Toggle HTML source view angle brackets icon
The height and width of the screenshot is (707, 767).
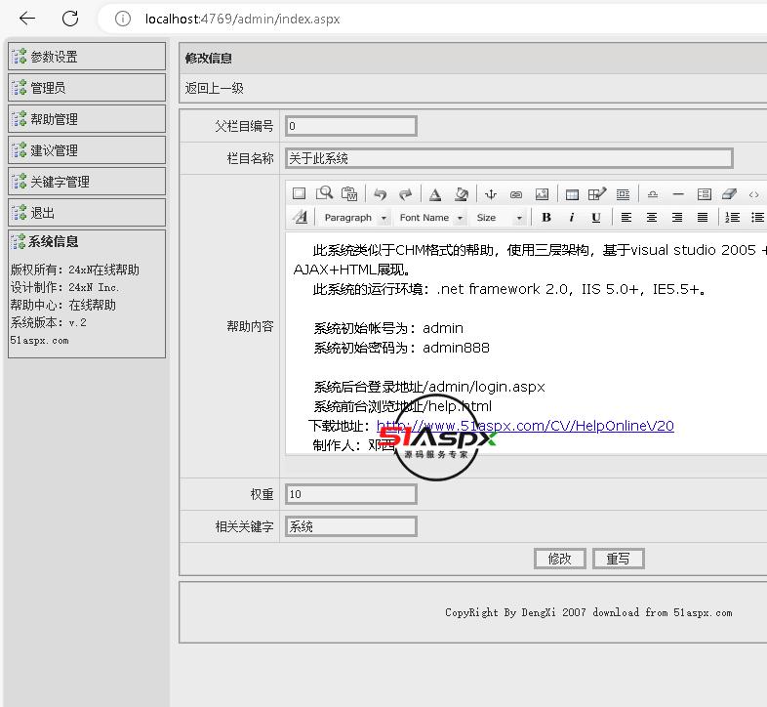click(x=753, y=194)
